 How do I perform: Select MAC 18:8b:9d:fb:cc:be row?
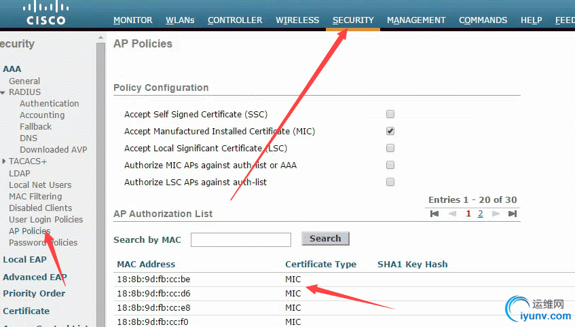[x=344, y=280]
